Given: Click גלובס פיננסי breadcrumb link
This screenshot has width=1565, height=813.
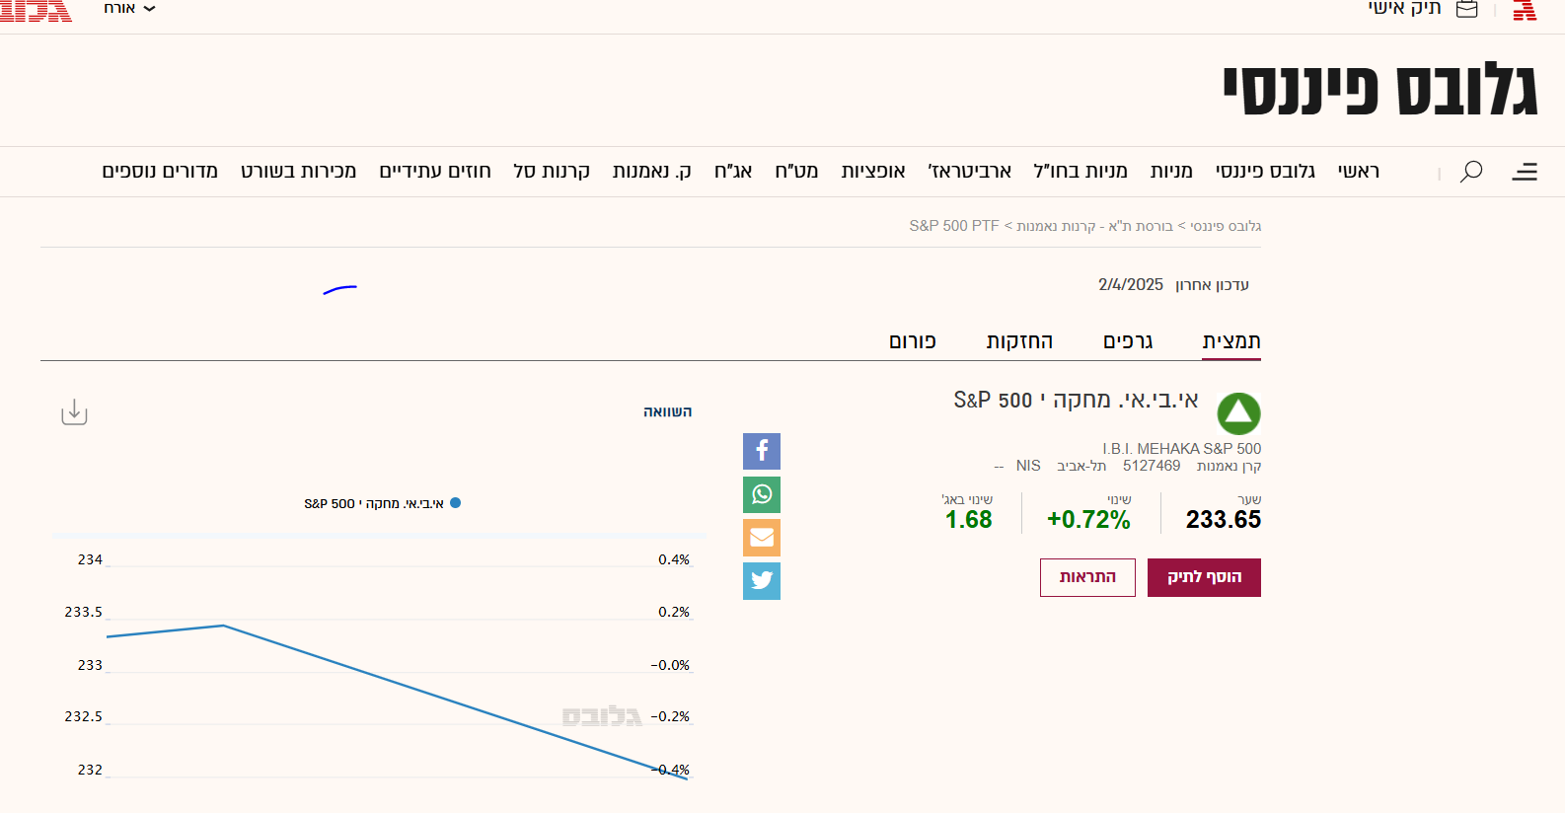Looking at the screenshot, I should pyautogui.click(x=1226, y=226).
